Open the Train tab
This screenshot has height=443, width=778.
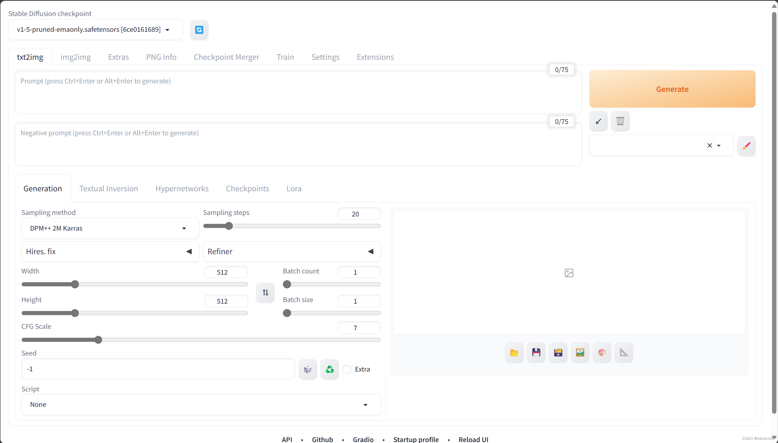(285, 57)
